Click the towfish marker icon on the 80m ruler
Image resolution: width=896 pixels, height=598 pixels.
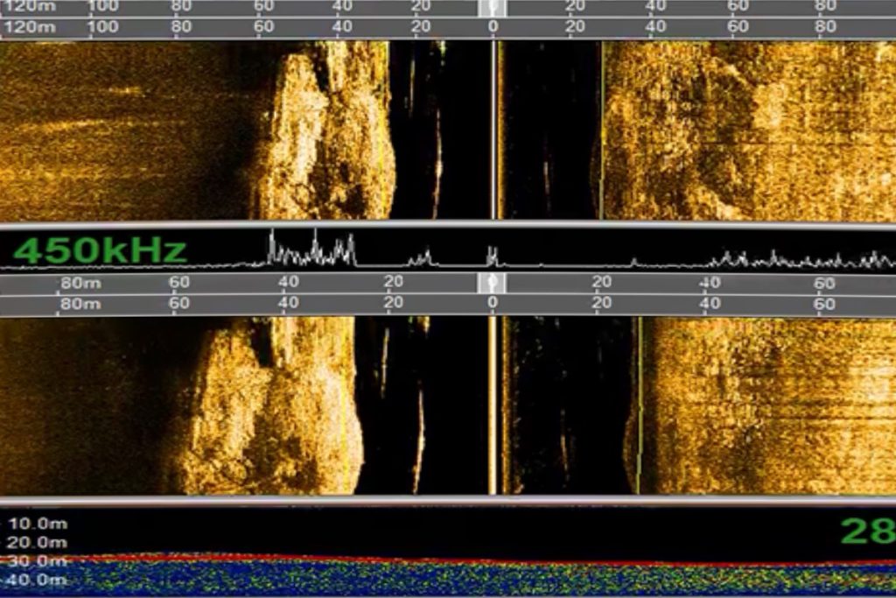coord(493,283)
